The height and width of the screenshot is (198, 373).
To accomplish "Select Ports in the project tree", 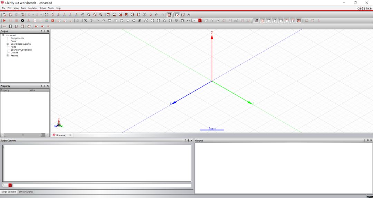I will (x=13, y=47).
